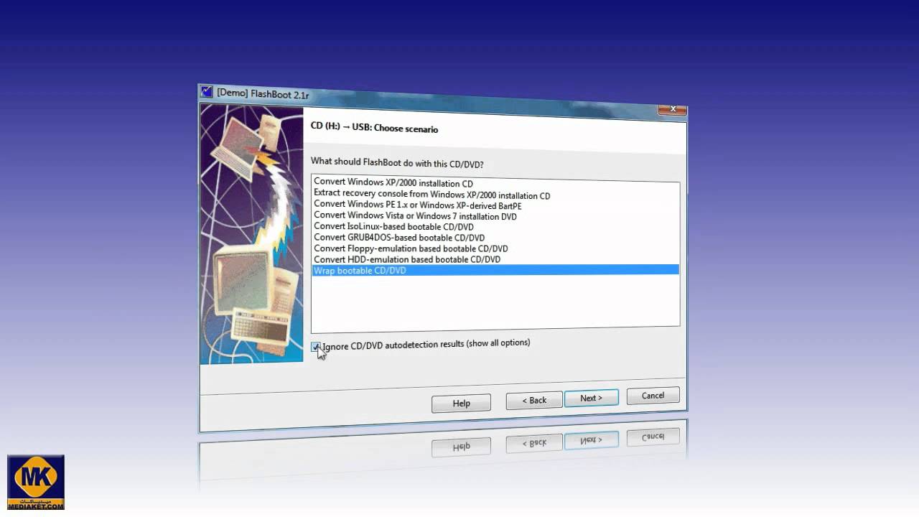Close the FlashBoot wizard window
919x517 pixels.
click(671, 109)
